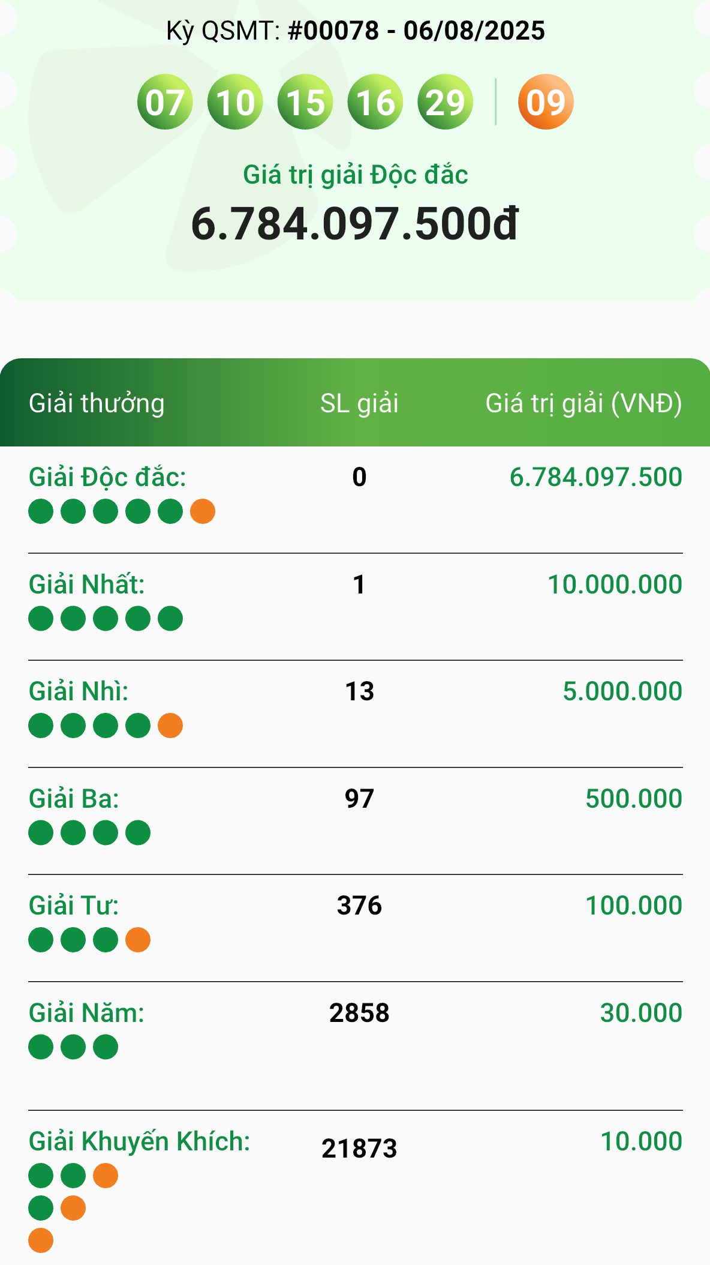The width and height of the screenshot is (710, 1265).
Task: Tap the orange dot in Giải Độc đắc row
Action: click(203, 511)
